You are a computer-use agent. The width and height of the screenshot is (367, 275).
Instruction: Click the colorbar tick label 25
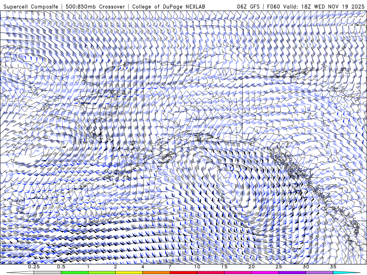pyautogui.click(x=278, y=267)
